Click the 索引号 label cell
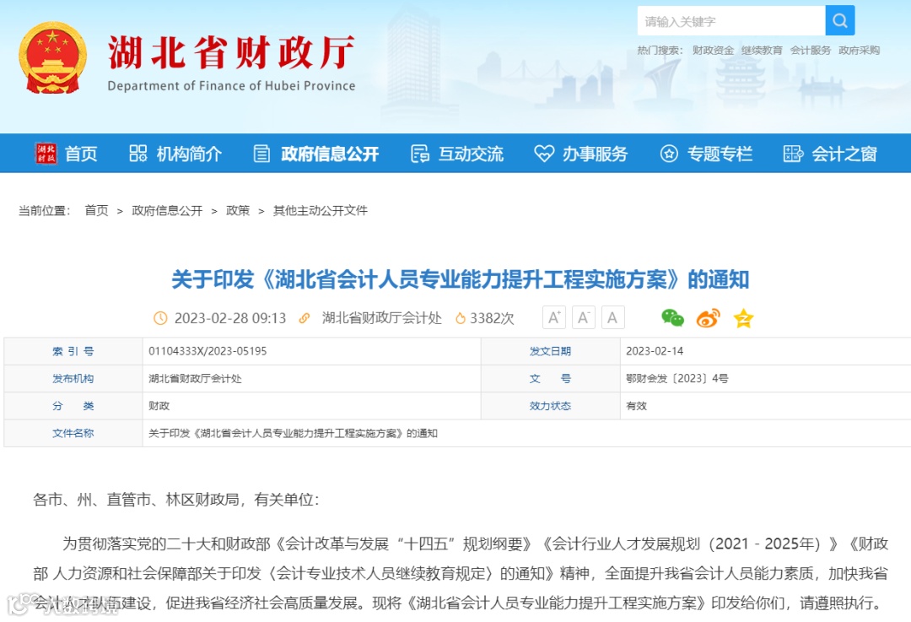Screen dimensions: 911x622 (73, 351)
